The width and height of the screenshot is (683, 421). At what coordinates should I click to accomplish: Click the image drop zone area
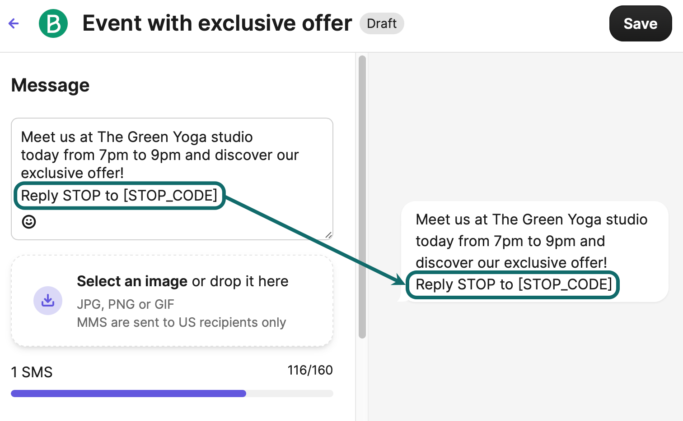(x=172, y=301)
